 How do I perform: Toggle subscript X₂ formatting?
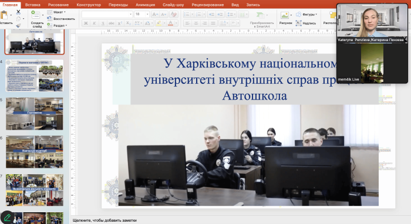129,23
